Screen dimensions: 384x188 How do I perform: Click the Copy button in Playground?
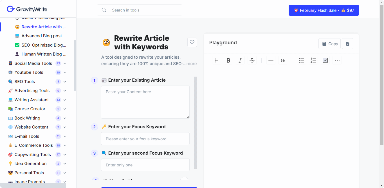(329, 43)
